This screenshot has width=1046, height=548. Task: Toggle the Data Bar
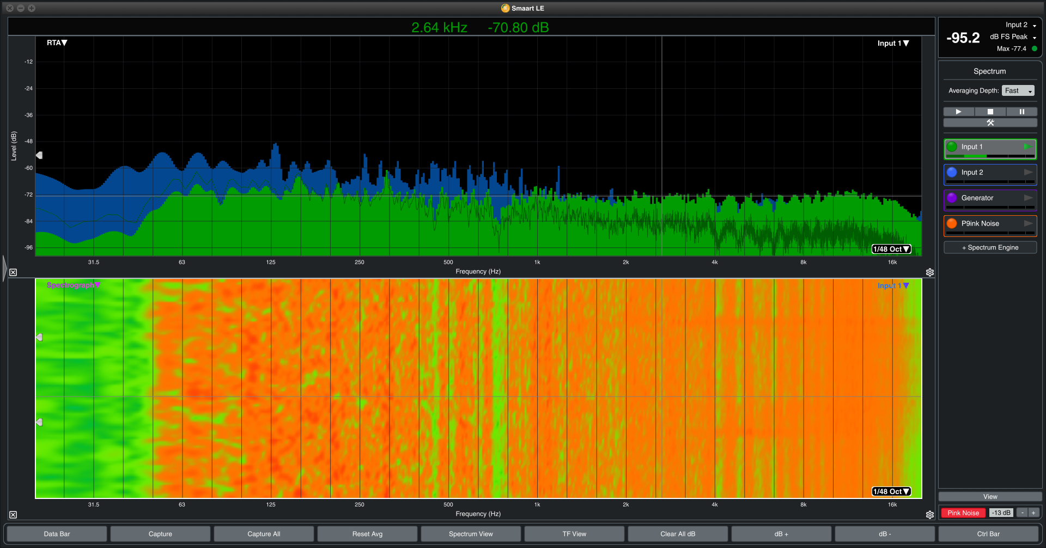(57, 534)
